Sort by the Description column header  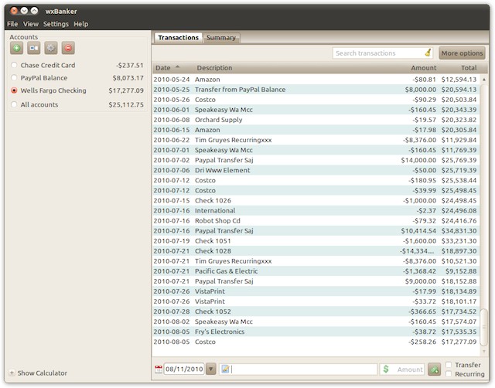[214, 68]
